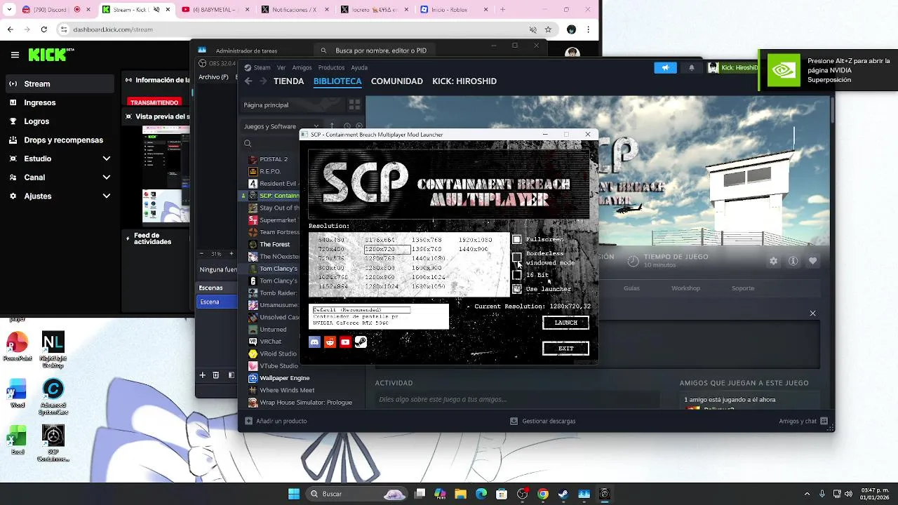Add game to favorites heart icon
The width and height of the screenshot is (898, 505).
(812, 261)
